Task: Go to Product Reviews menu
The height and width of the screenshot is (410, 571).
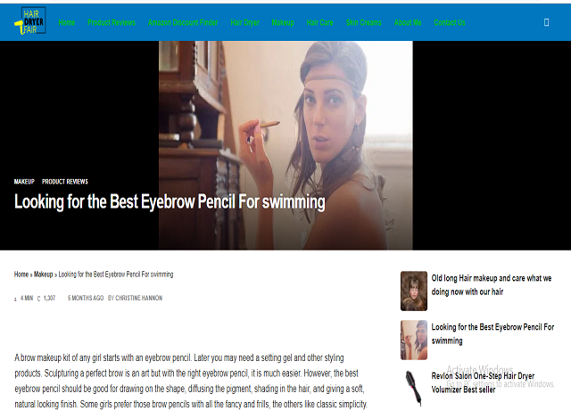Action: point(112,22)
